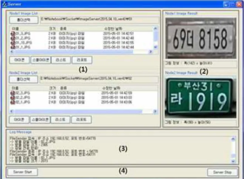
Task: Select the 01_3.JPG file name text
Action: click(23, 34)
